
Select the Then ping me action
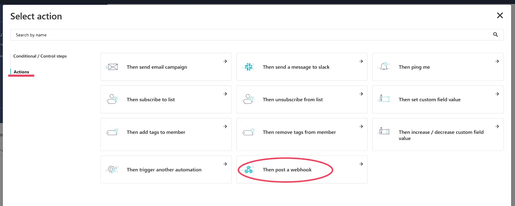[x=438, y=67]
